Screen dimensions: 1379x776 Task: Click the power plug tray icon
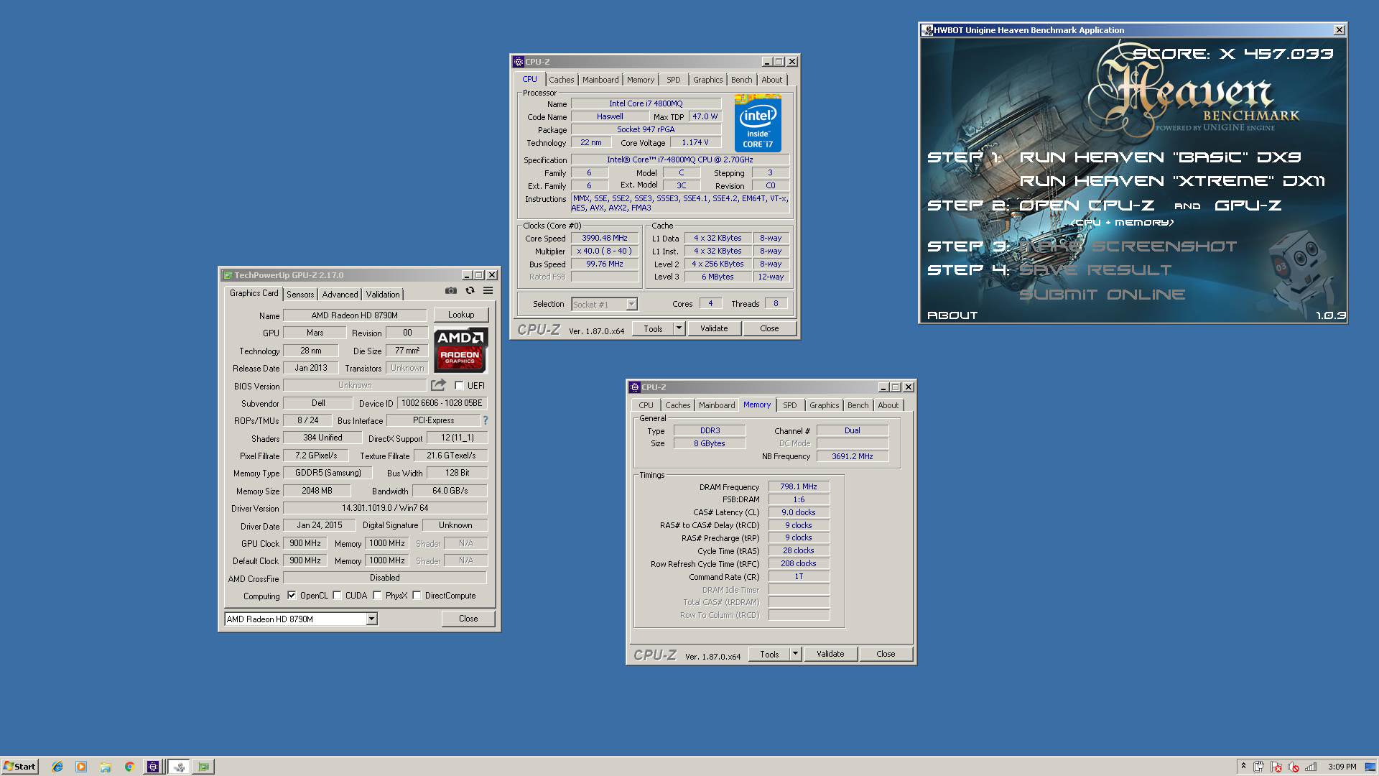click(x=1259, y=767)
